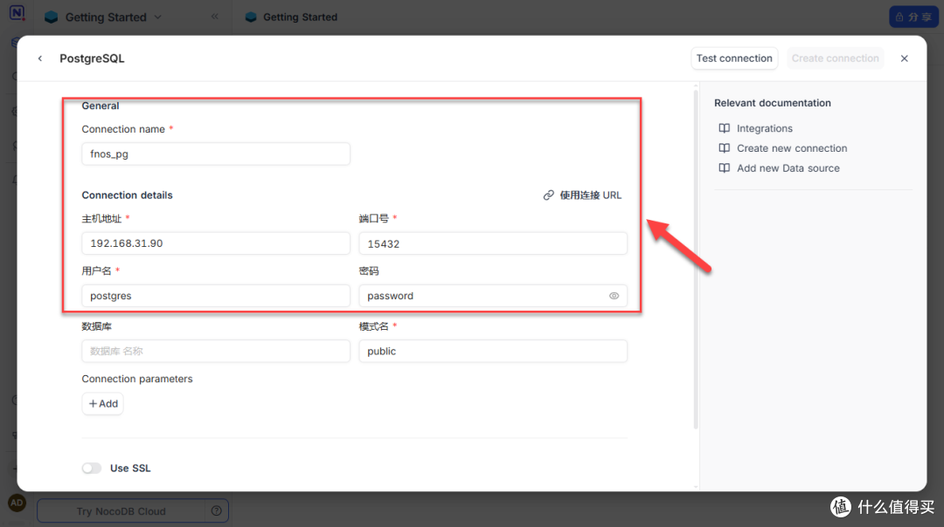Click the port number field 15432
The width and height of the screenshot is (944, 527).
492,243
